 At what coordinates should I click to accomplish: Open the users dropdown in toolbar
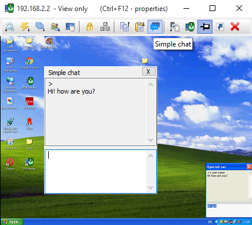pos(55,27)
